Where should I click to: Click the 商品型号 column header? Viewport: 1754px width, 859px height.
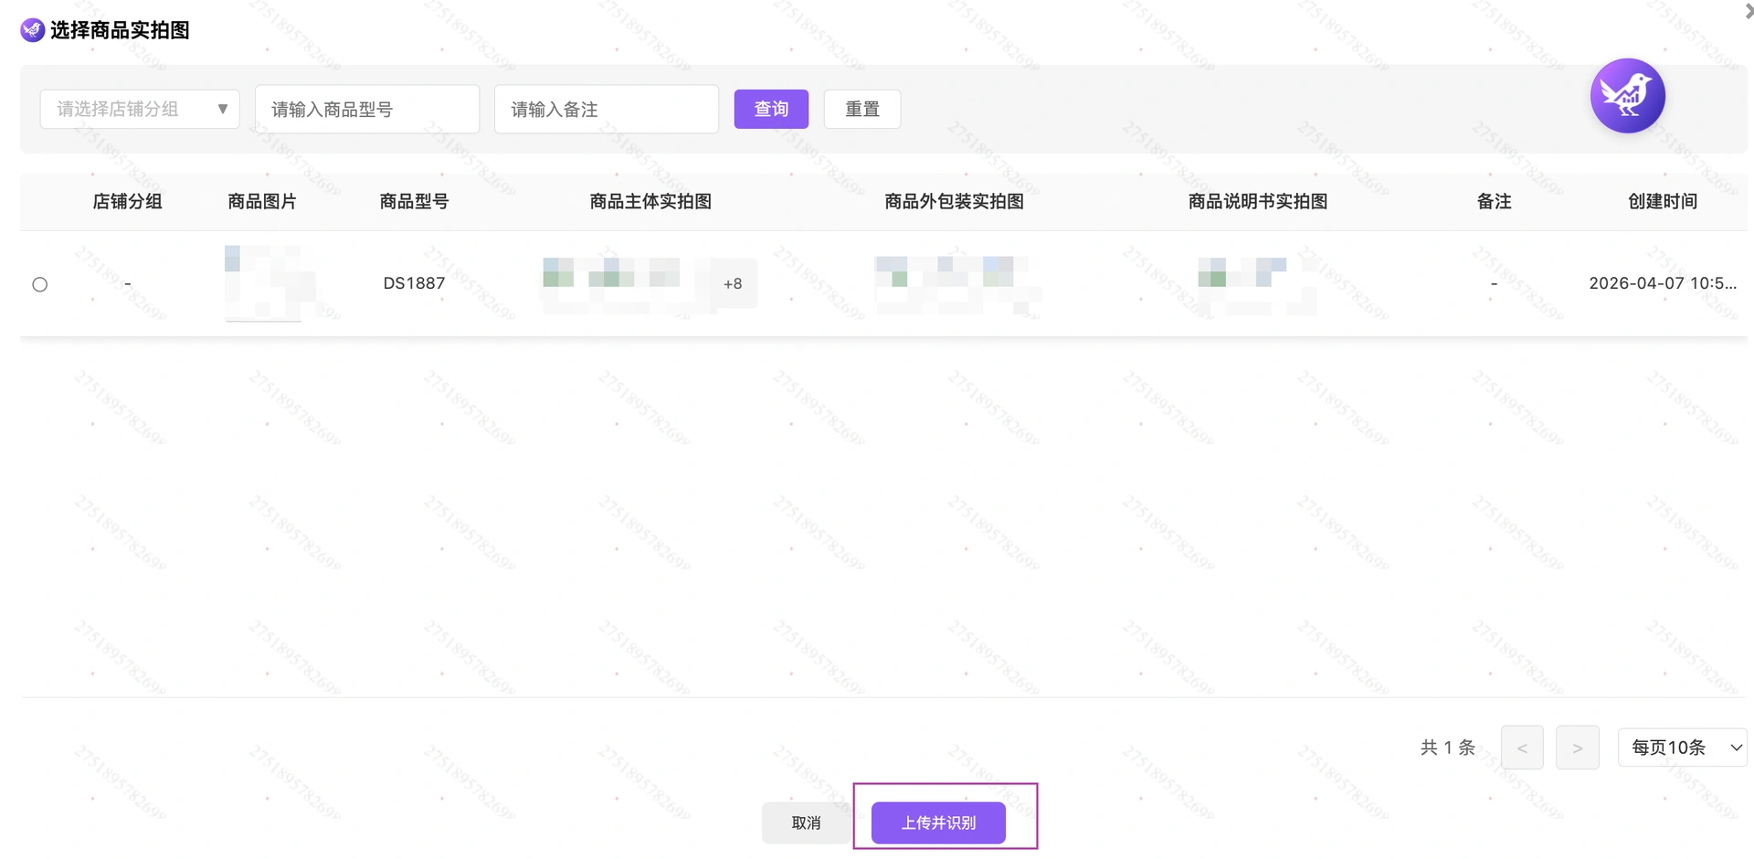pyautogui.click(x=414, y=201)
